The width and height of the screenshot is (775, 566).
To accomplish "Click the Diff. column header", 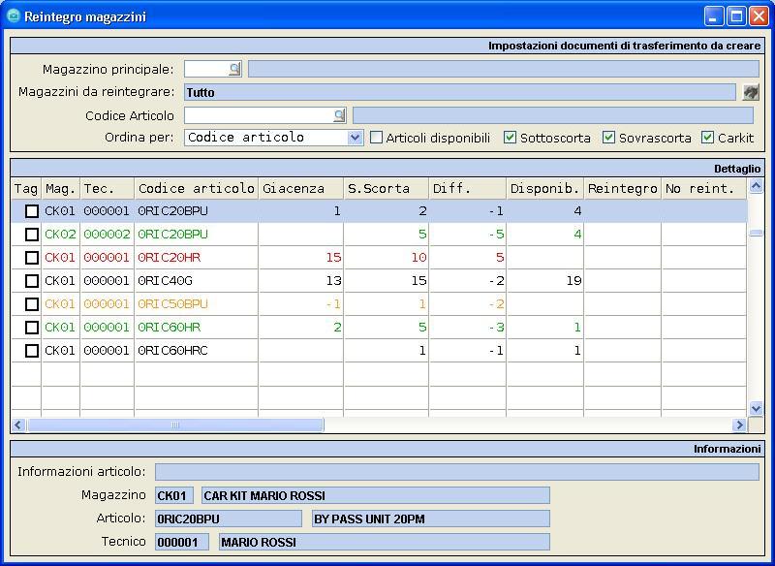I will (x=468, y=188).
